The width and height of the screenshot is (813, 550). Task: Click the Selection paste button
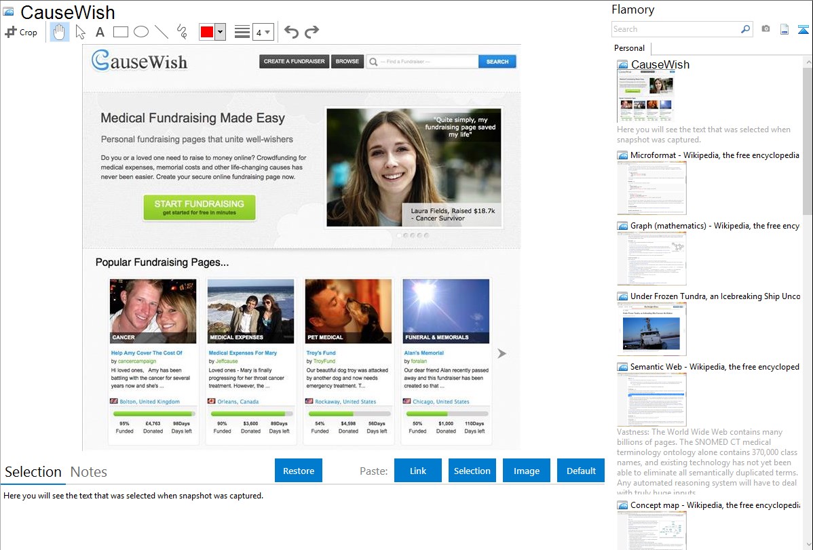(472, 471)
